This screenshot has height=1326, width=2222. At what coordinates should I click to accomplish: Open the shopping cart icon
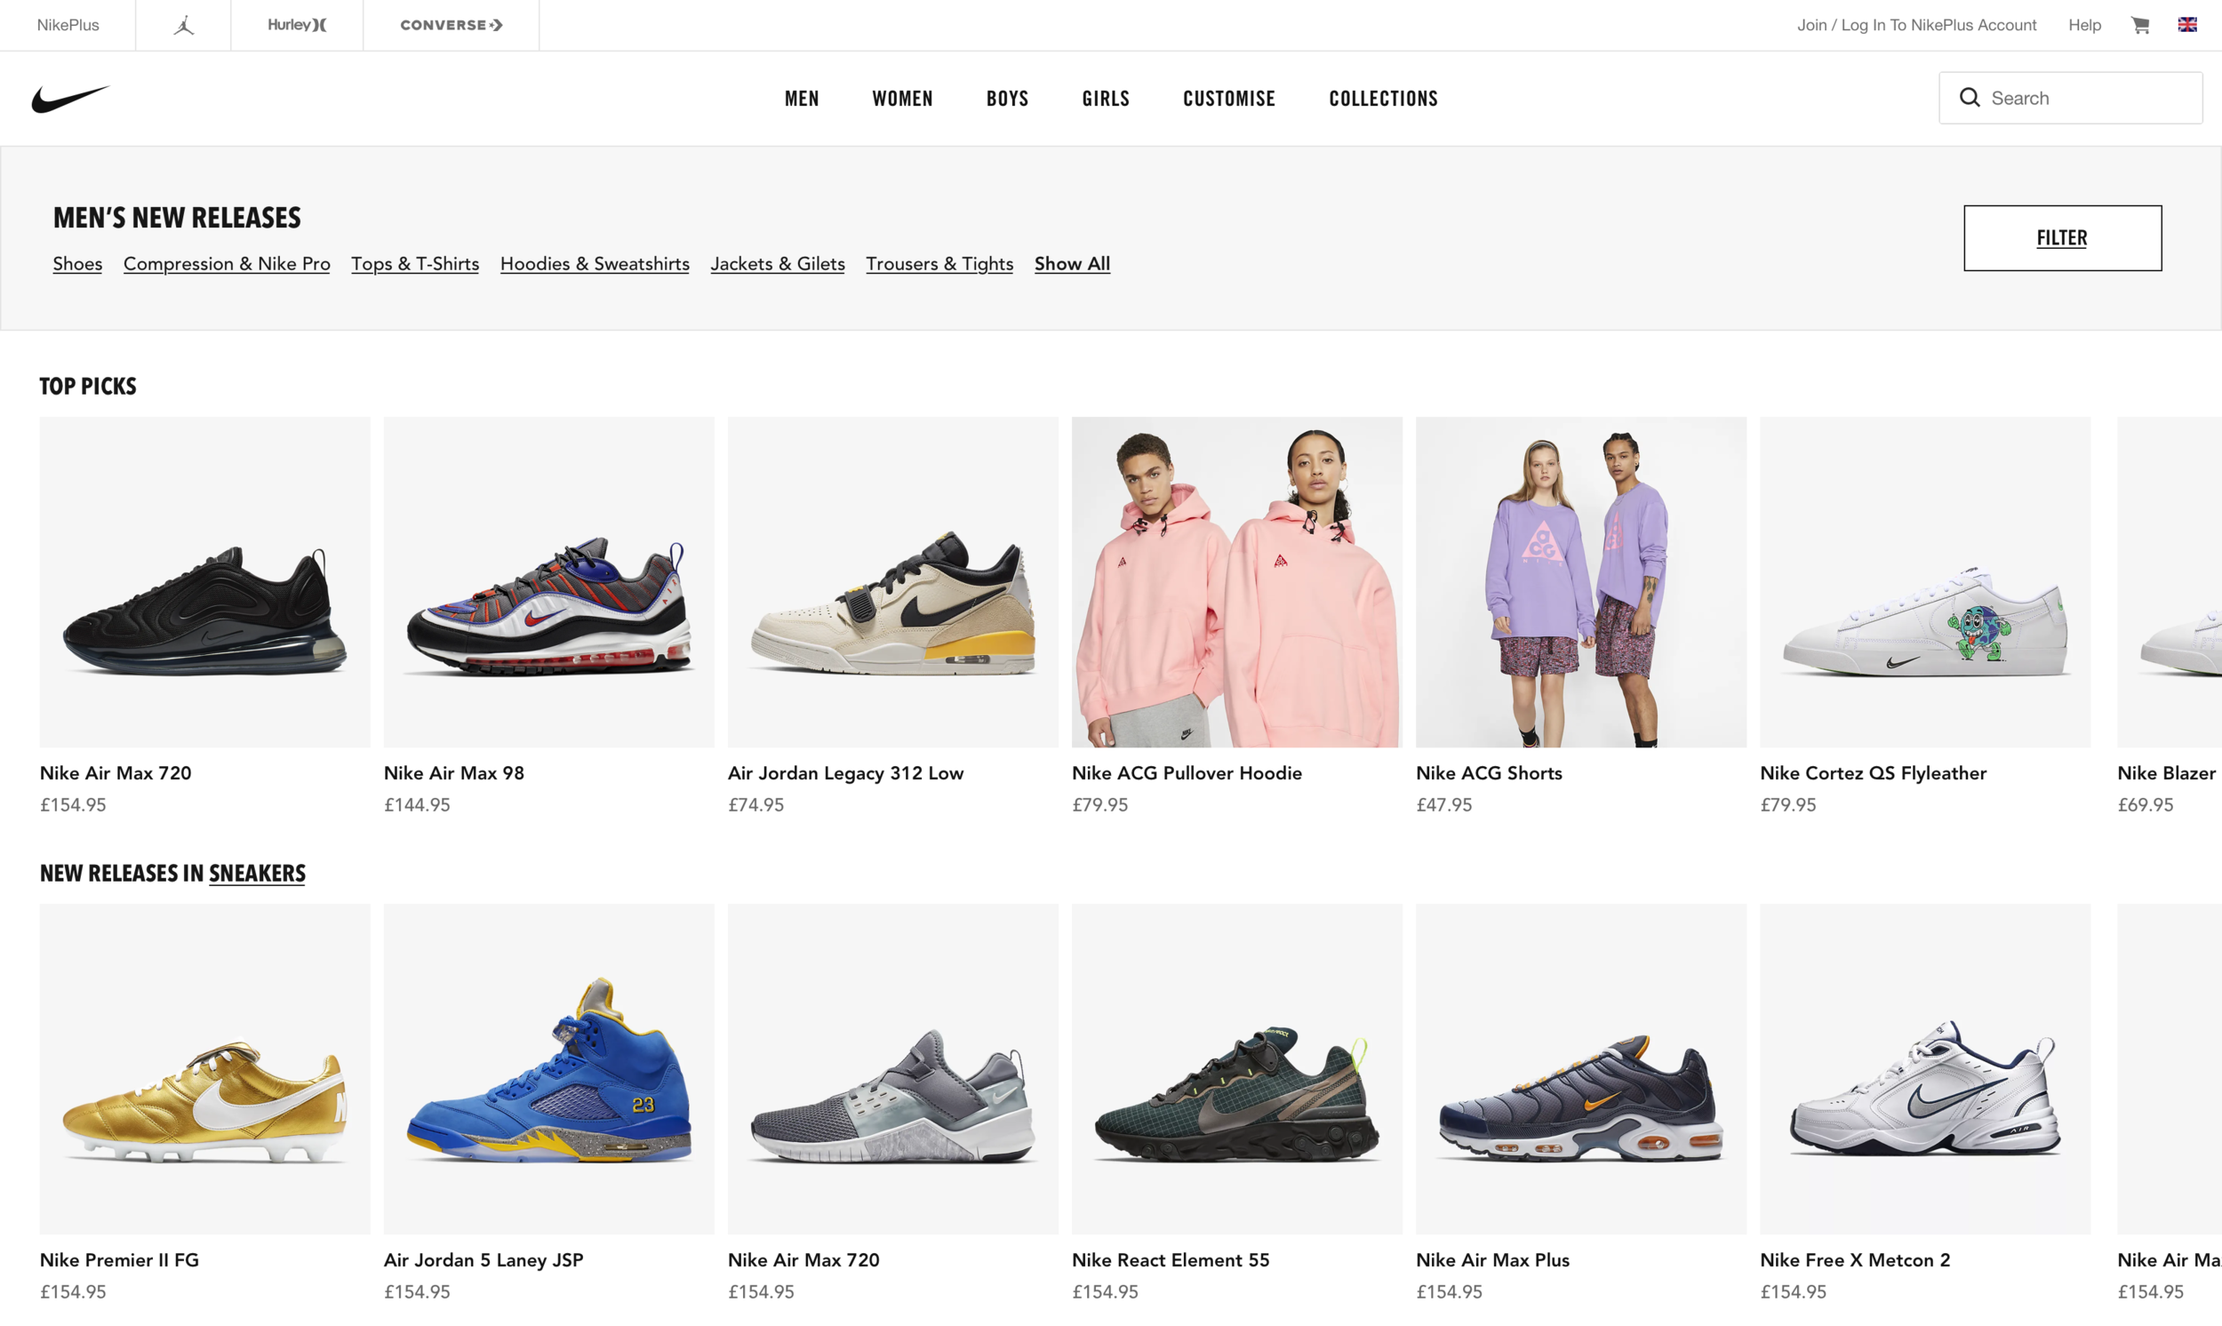pos(2140,25)
